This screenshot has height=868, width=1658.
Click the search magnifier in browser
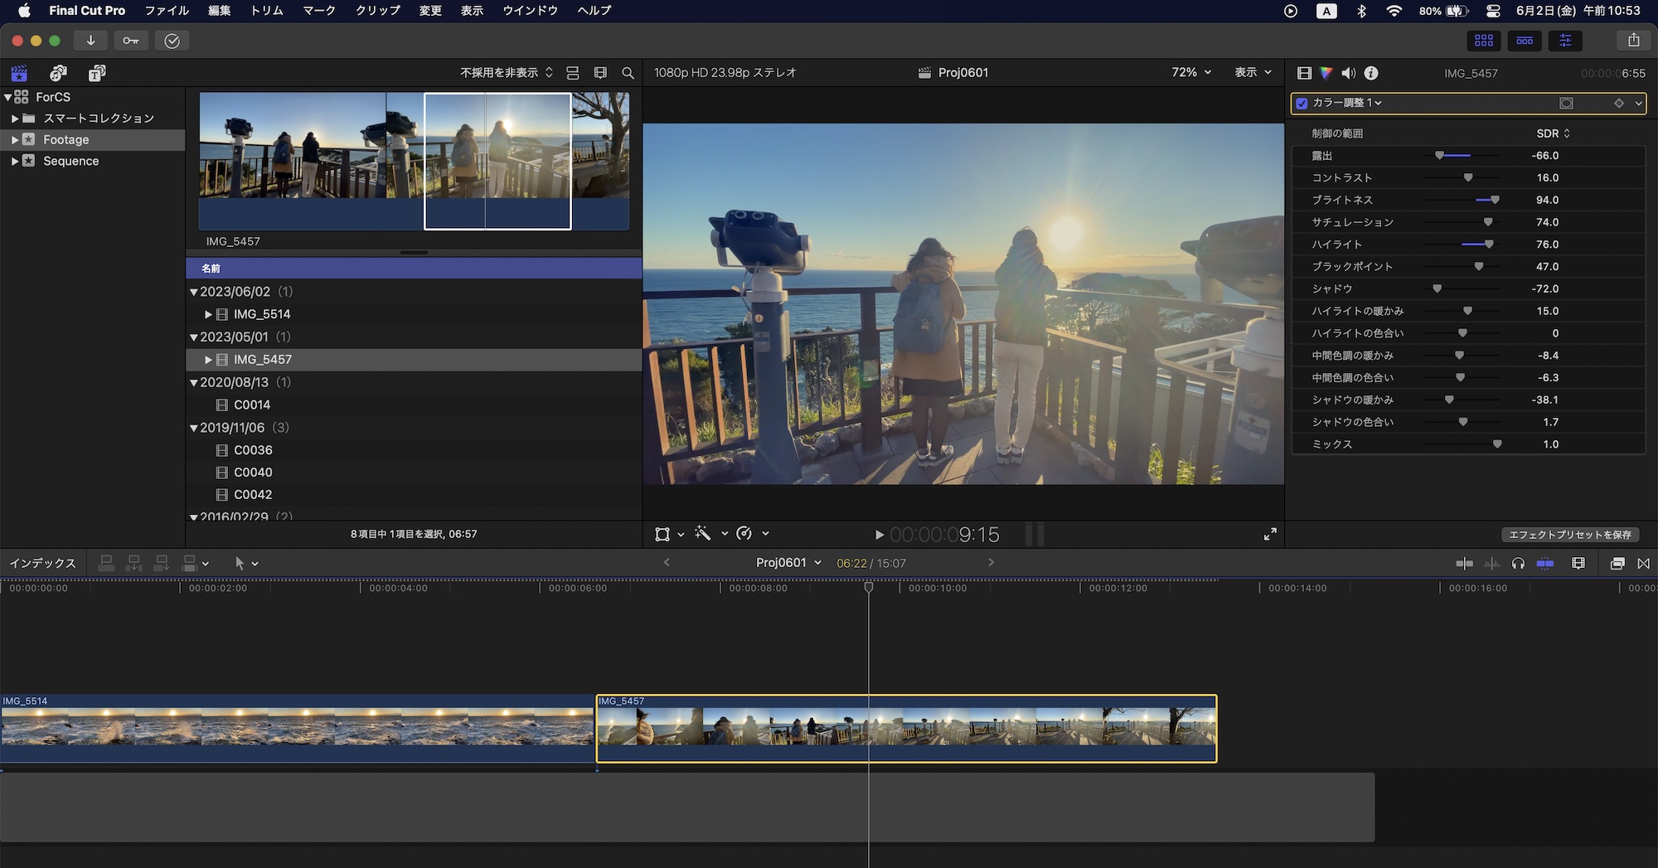tap(628, 73)
